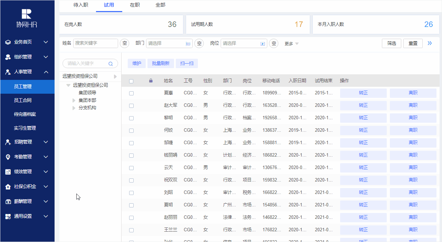The height and width of the screenshot is (242, 442).
Task: Click the 筛选 button
Action: (x=392, y=43)
